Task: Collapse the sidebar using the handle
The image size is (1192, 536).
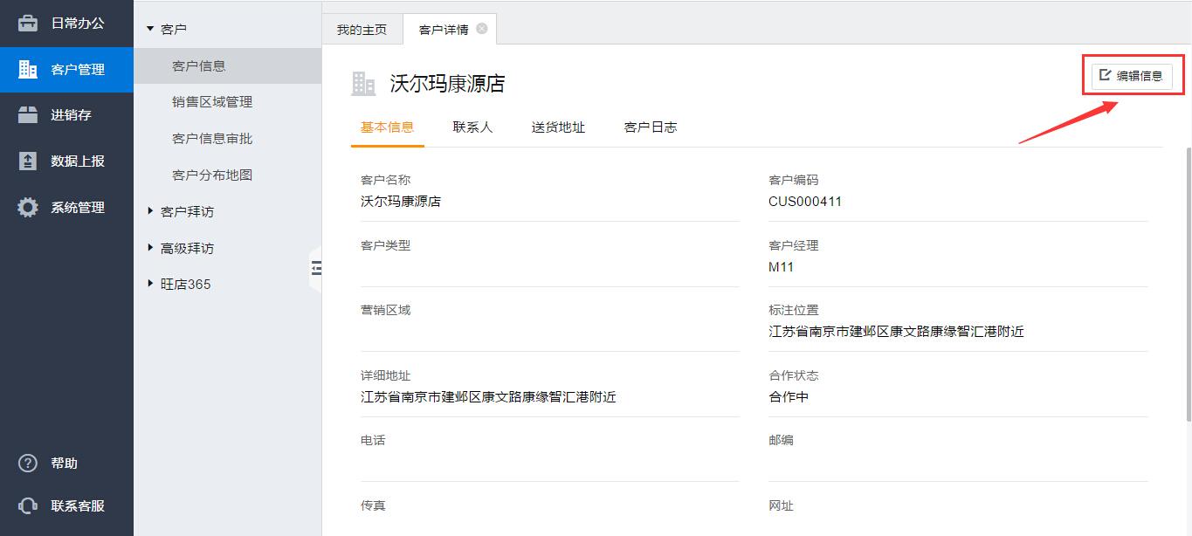Action: [315, 269]
